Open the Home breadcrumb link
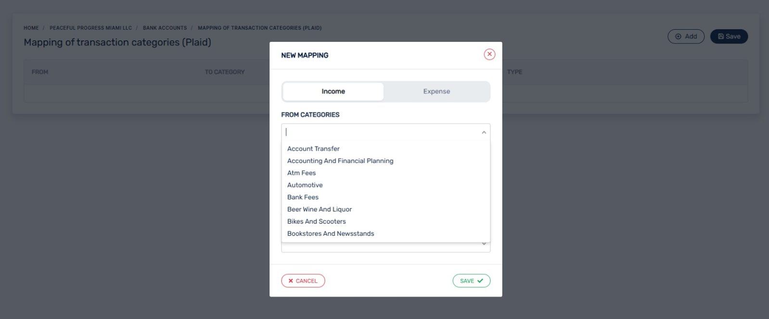This screenshot has height=319, width=769. pos(31,28)
